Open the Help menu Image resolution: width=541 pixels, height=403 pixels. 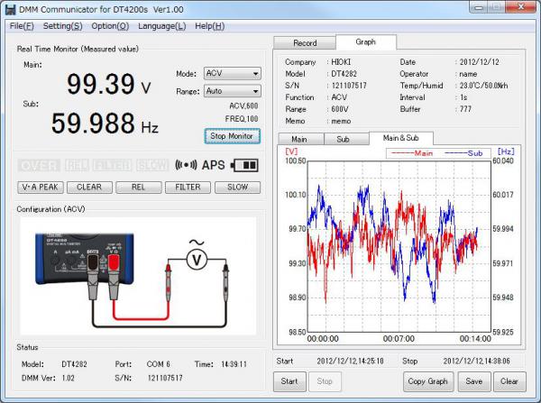(209, 26)
